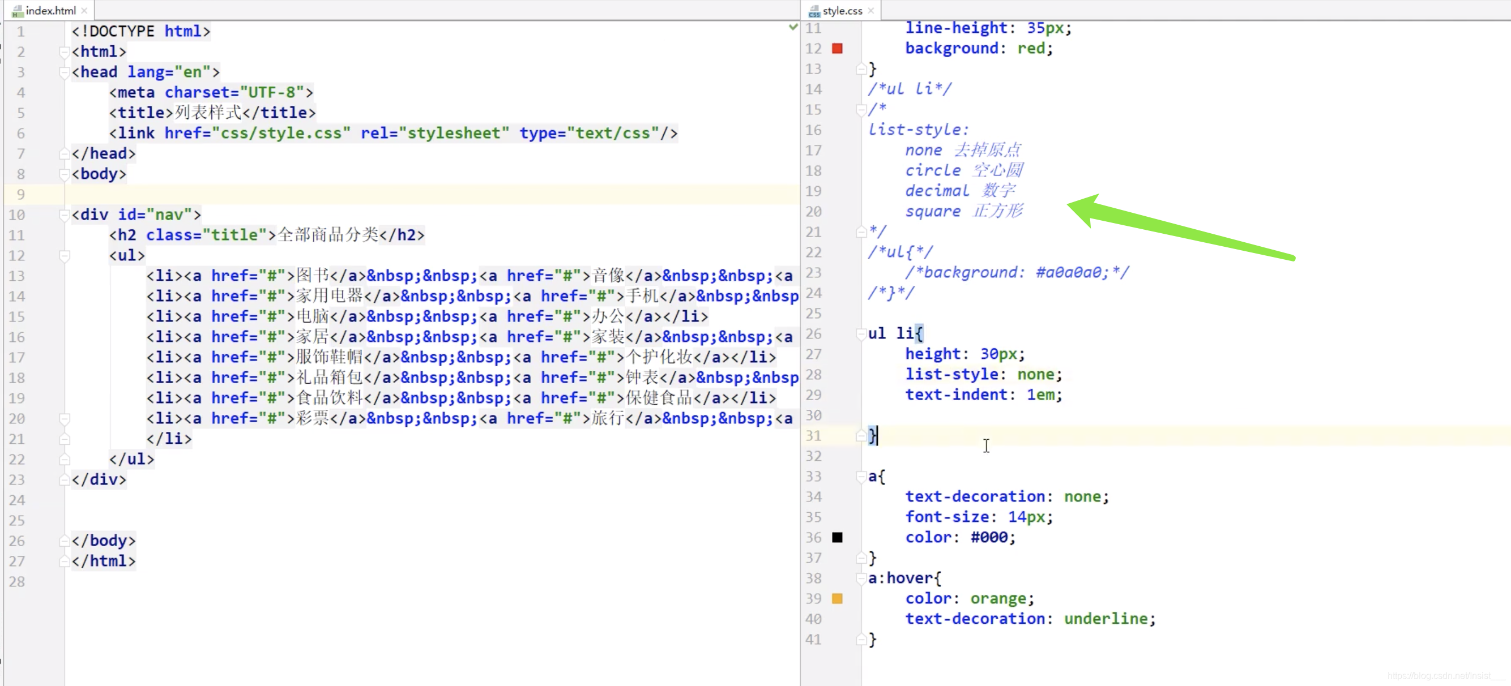The height and width of the screenshot is (686, 1511).
Task: Collapse the div nav fold on line 10
Action: pos(65,215)
